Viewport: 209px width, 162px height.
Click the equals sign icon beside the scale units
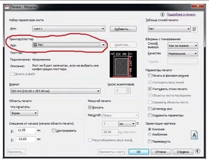click(138, 124)
